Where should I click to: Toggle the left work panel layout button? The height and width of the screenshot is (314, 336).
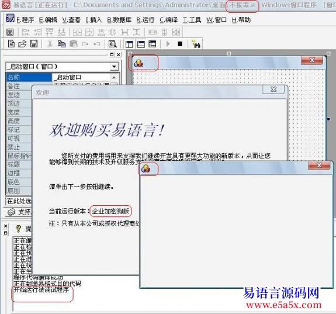(x=129, y=44)
